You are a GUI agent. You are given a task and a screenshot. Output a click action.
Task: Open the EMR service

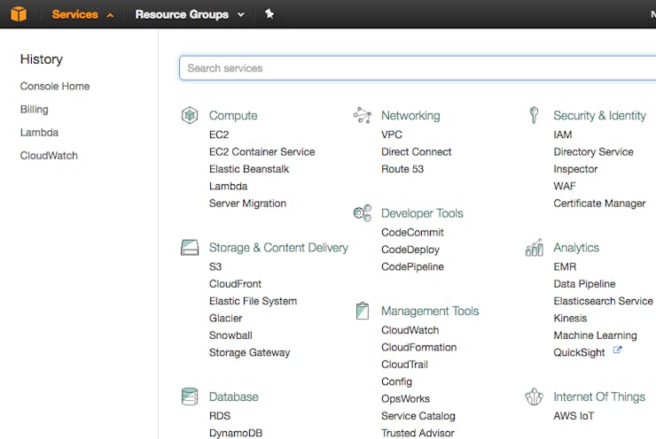[x=565, y=266]
